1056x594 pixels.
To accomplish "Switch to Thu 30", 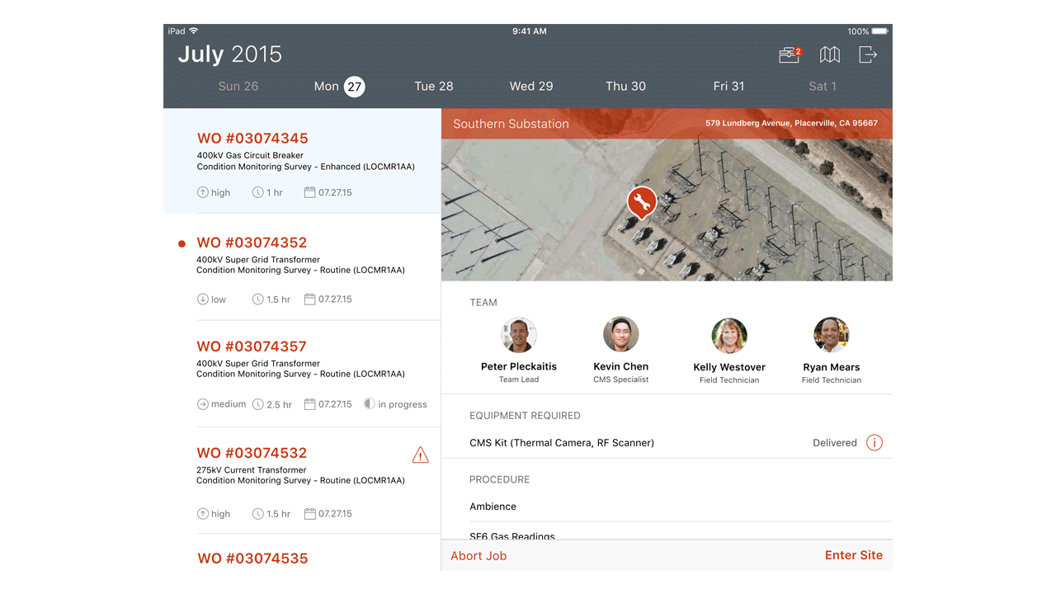I will (625, 86).
